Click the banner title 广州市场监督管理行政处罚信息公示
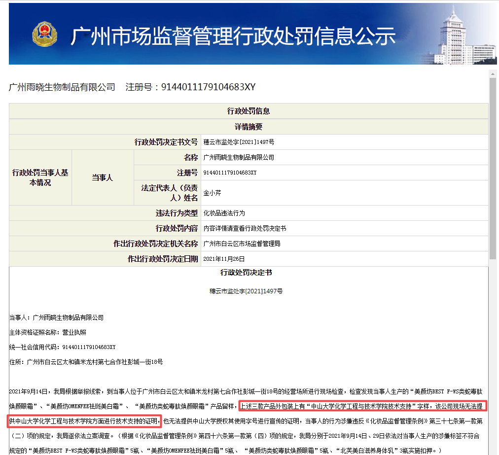This screenshot has width=499, height=455. (x=233, y=35)
